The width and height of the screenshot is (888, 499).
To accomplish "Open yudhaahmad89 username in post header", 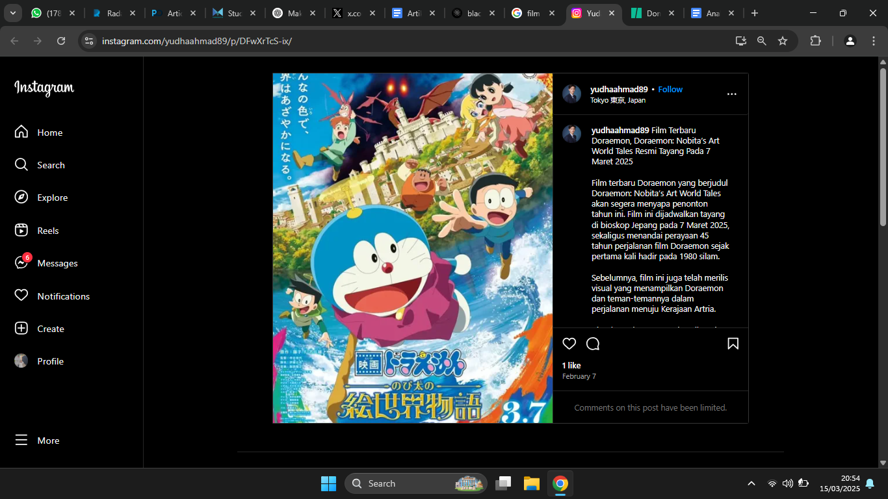I will coord(619,90).
